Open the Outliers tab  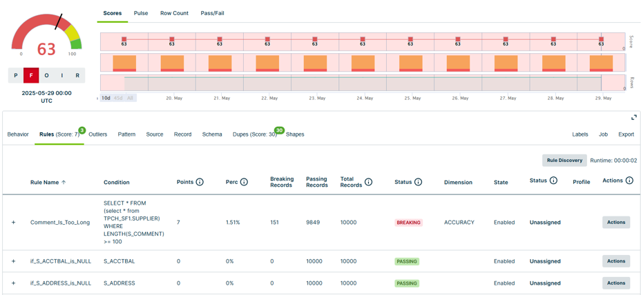click(97, 134)
